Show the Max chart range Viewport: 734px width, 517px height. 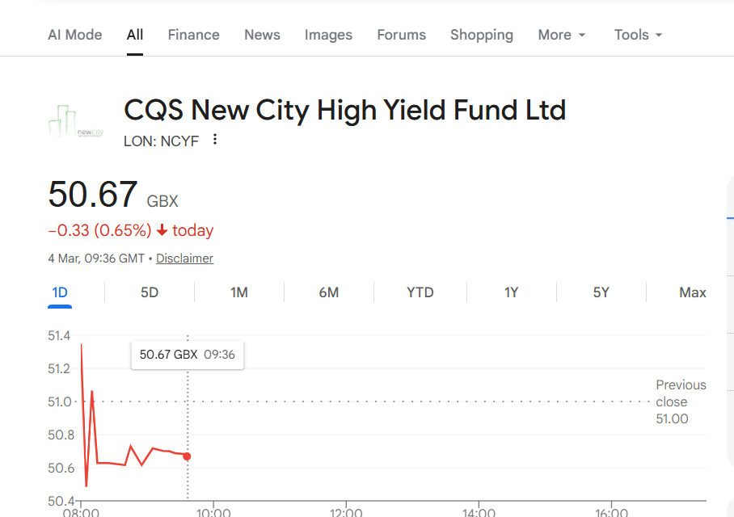coord(692,292)
